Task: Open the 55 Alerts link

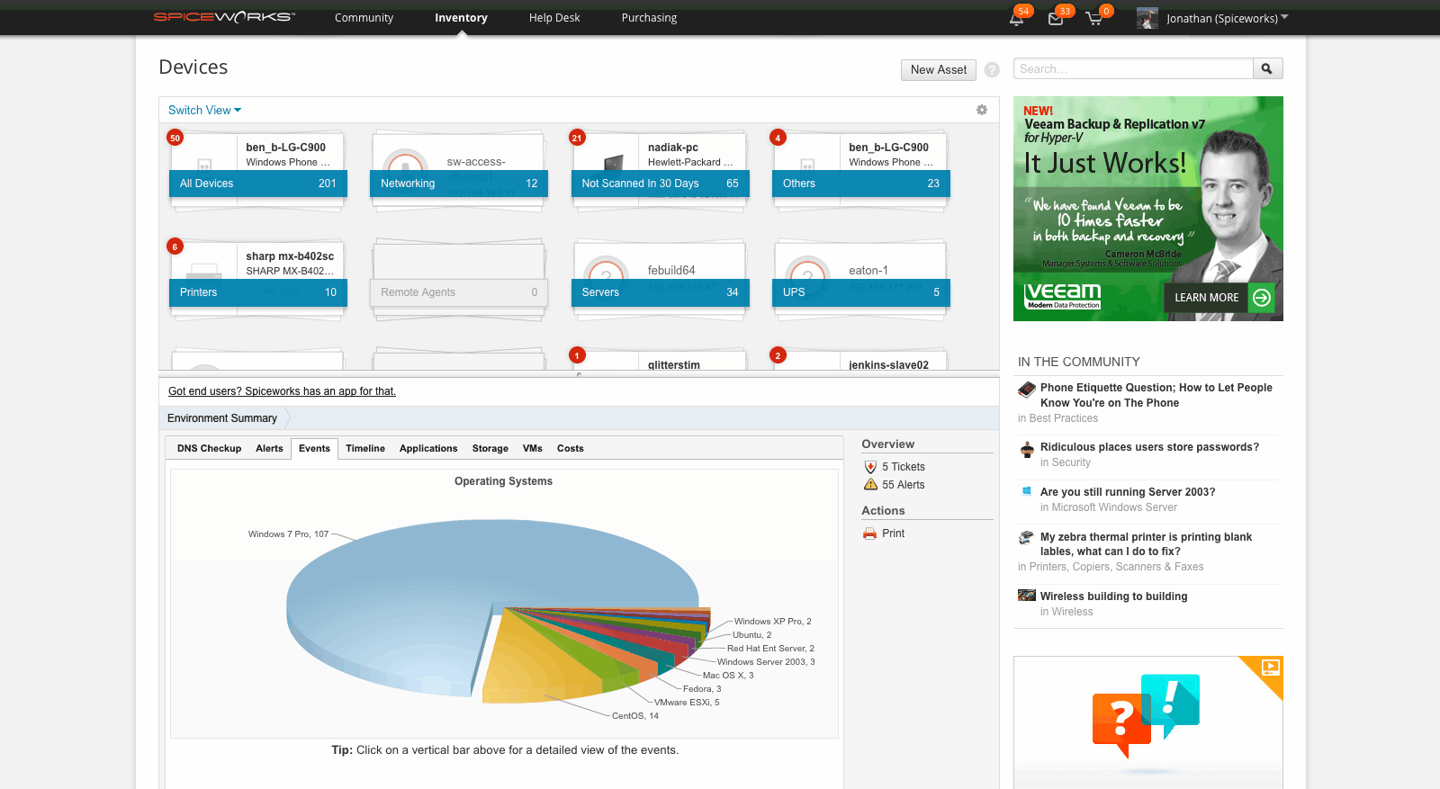Action: coord(904,485)
